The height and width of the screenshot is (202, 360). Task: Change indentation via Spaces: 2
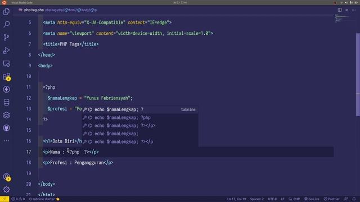pos(256,199)
